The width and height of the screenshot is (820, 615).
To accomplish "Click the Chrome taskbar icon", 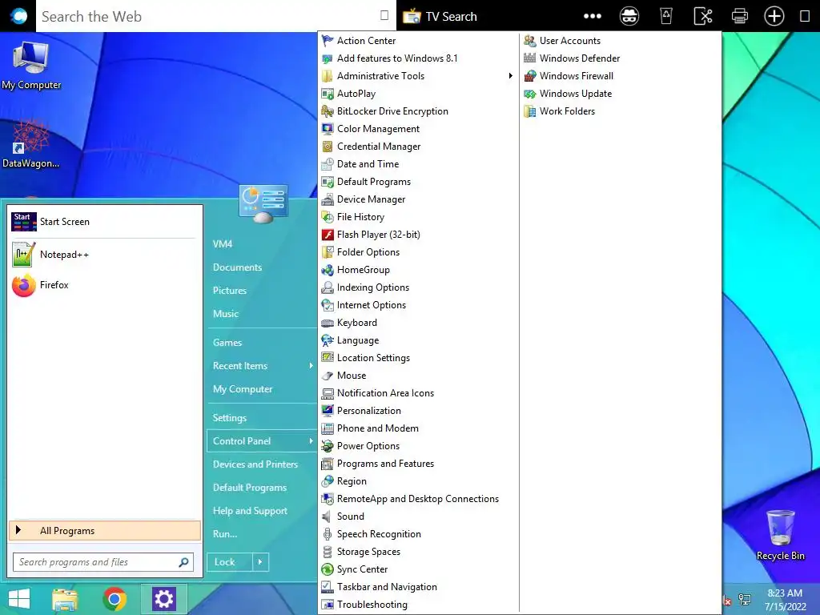I will point(115,599).
